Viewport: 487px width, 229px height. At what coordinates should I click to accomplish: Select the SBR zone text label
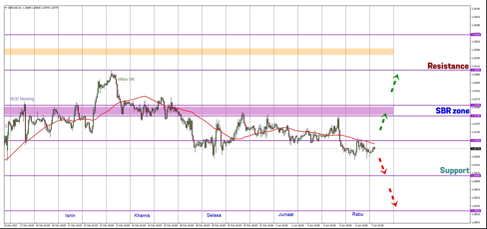click(x=452, y=111)
